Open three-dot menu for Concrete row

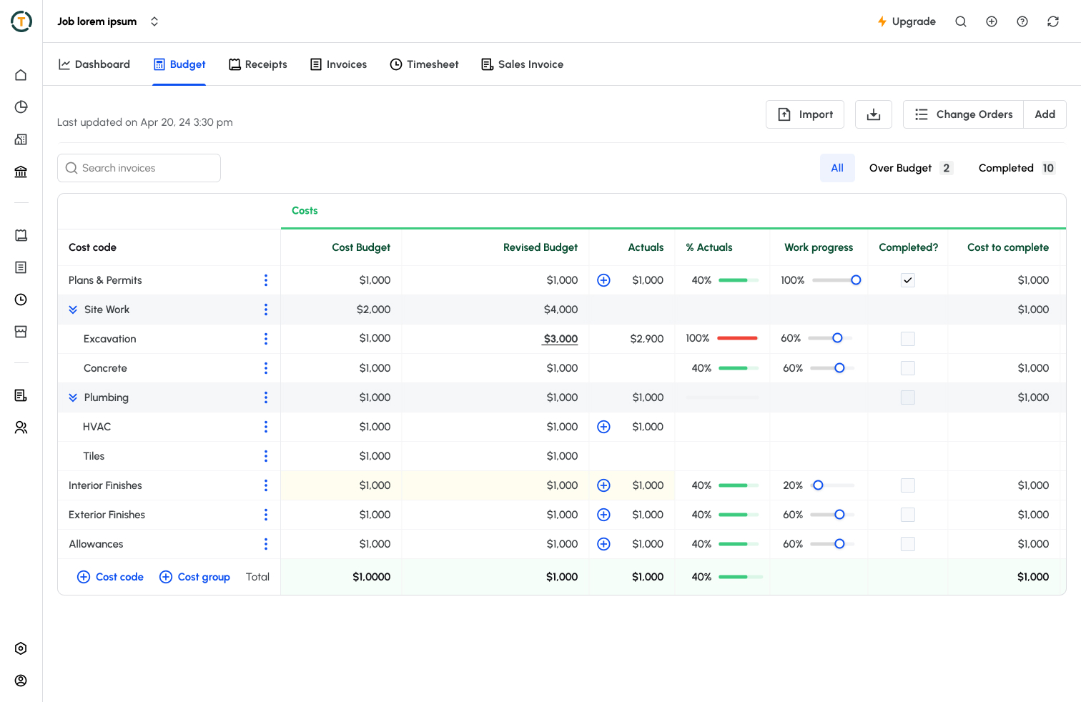[266, 368]
